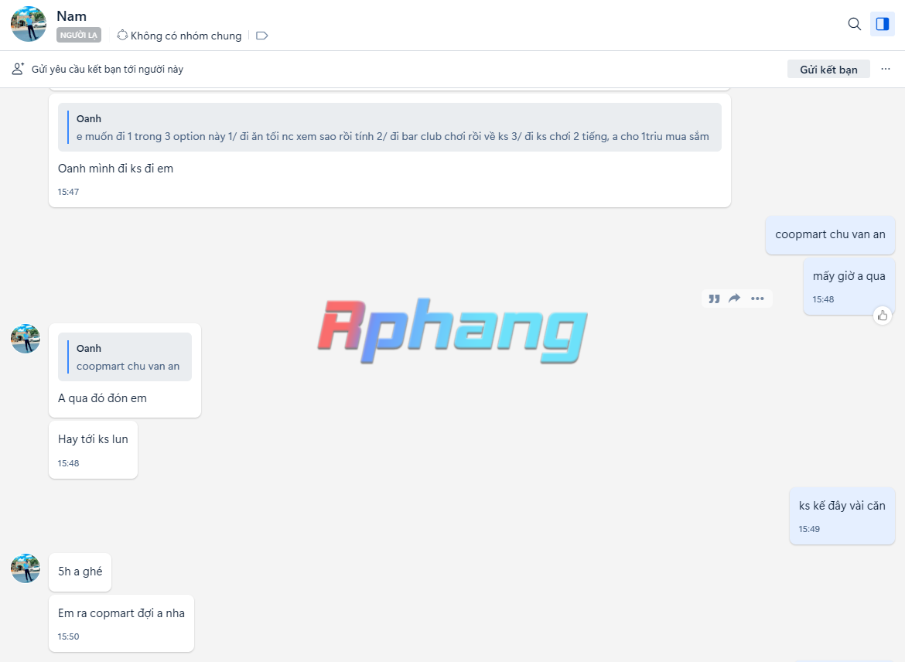This screenshot has height=662, width=905.
Task: Open more options dots on message
Action: [757, 299]
